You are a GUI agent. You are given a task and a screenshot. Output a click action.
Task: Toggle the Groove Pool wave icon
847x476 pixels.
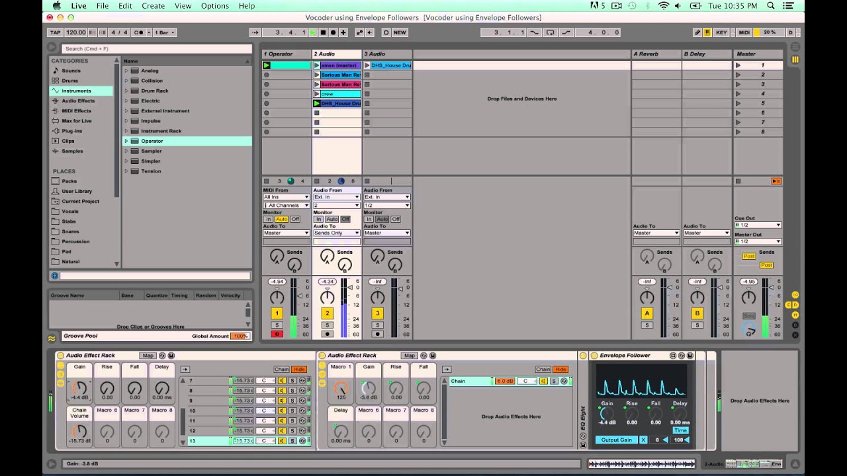click(x=52, y=338)
